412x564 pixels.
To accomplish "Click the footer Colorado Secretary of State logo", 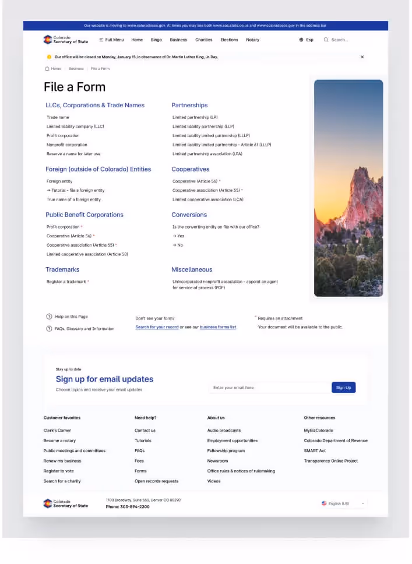I will pyautogui.click(x=66, y=503).
